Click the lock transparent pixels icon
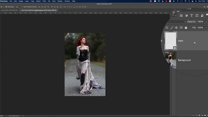Image resolution: width=208 pixels, height=117 pixels. tap(167, 28)
